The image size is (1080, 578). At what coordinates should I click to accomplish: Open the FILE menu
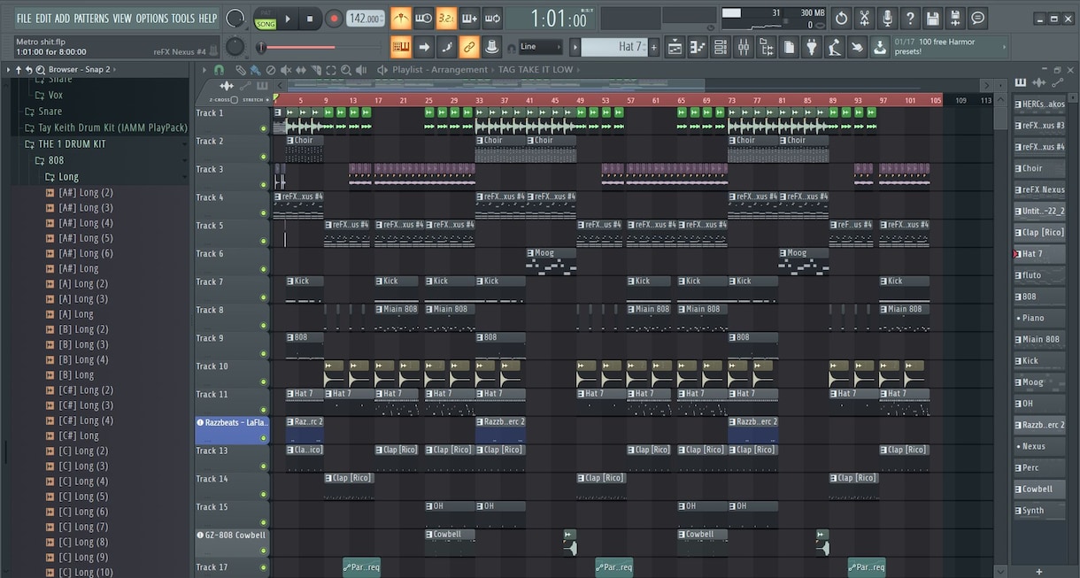24,19
